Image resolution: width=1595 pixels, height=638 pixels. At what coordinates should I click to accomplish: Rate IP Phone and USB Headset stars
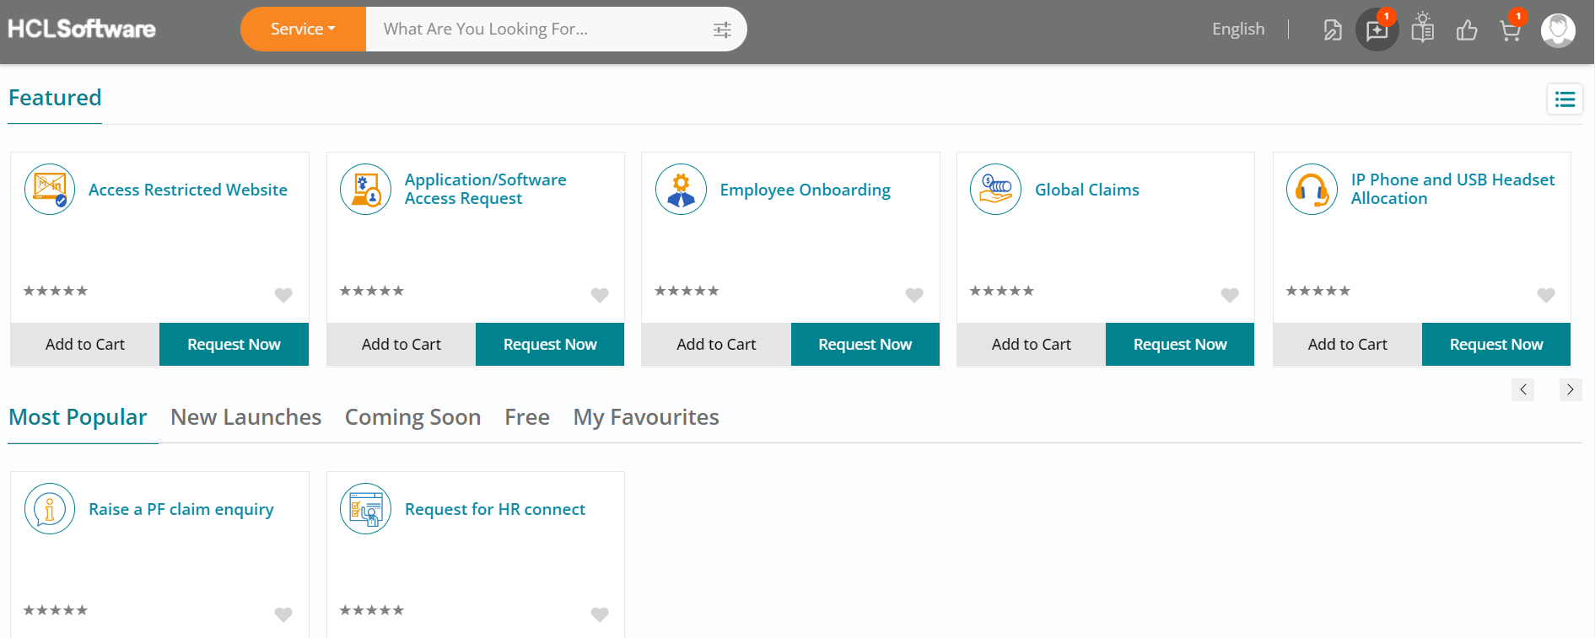pyautogui.click(x=1317, y=291)
